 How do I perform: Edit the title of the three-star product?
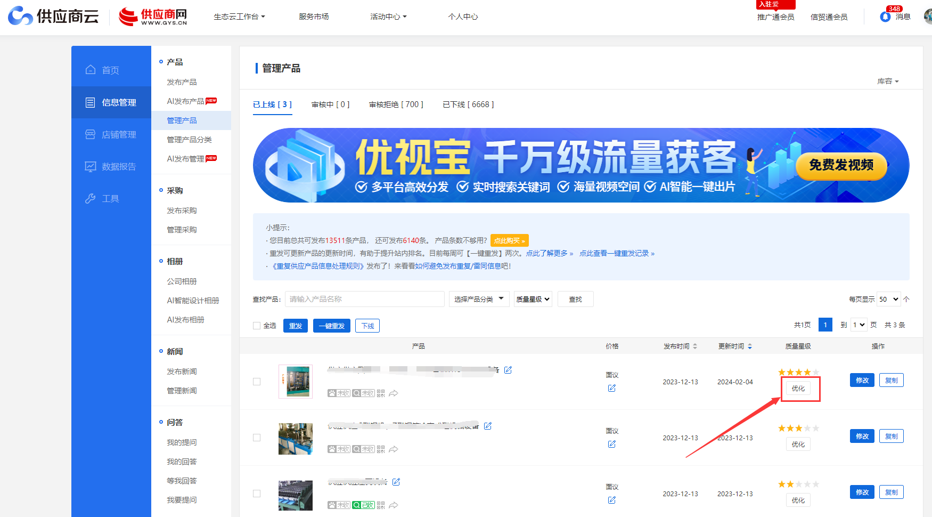coord(488,426)
